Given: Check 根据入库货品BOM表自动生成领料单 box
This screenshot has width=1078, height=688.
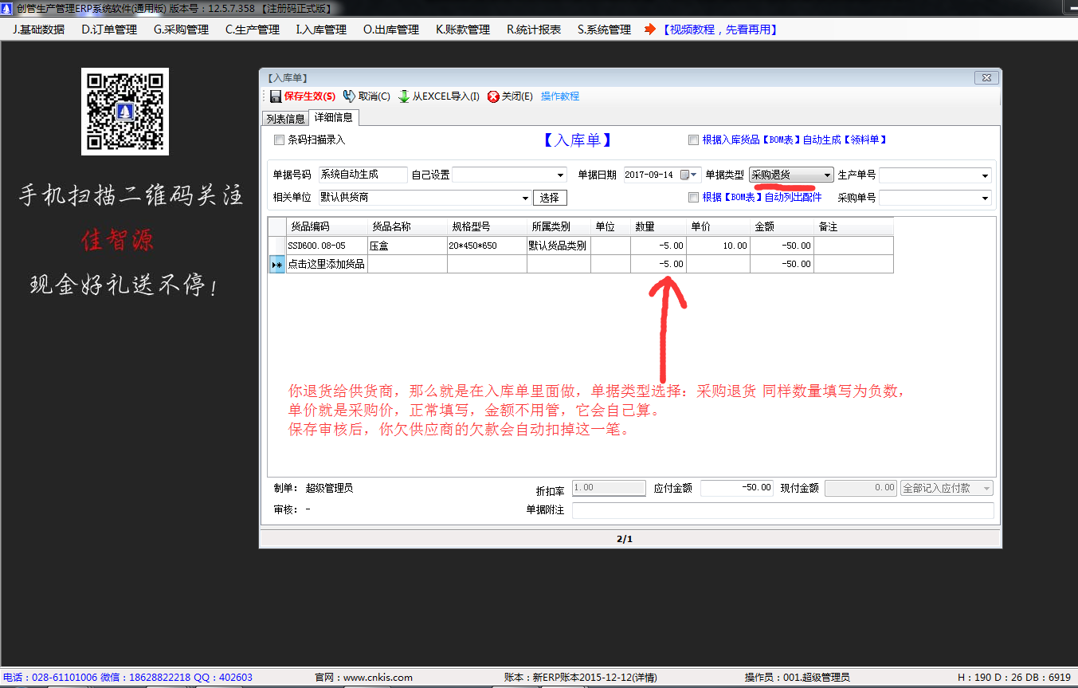Looking at the screenshot, I should tap(693, 140).
